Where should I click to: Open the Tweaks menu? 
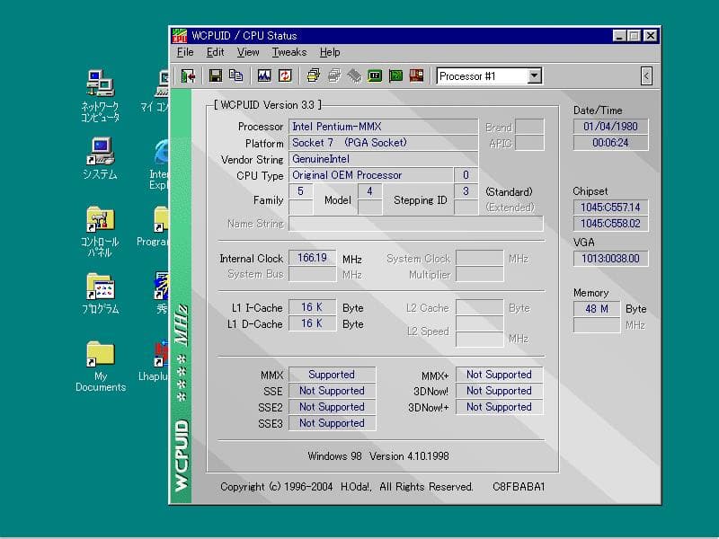291,52
